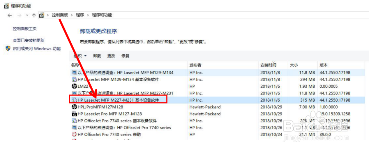Click icon of LM227 entry

click(x=74, y=86)
